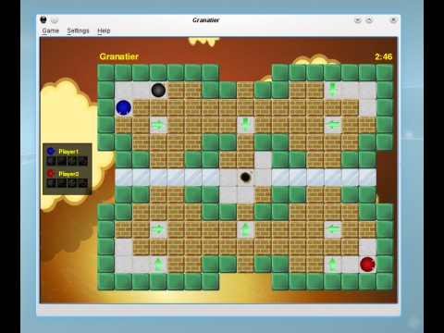Click the right arrow tile in the upper-left brick area
The width and height of the screenshot is (444, 333).
(158, 125)
